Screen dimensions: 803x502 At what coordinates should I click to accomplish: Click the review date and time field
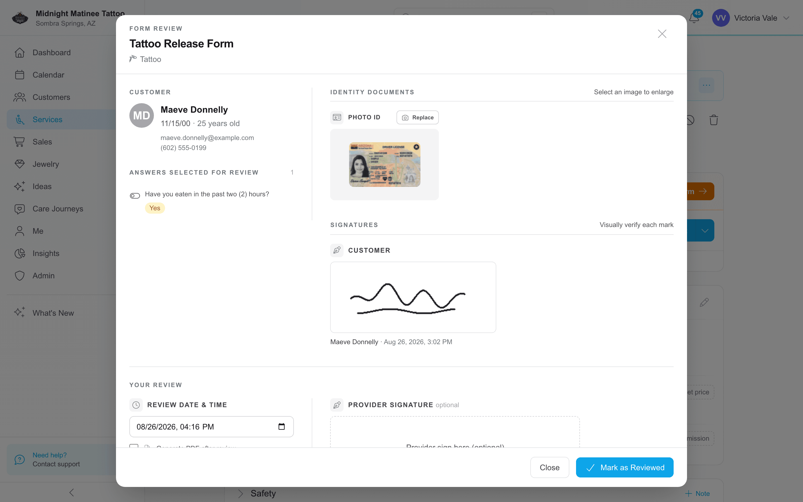211,427
